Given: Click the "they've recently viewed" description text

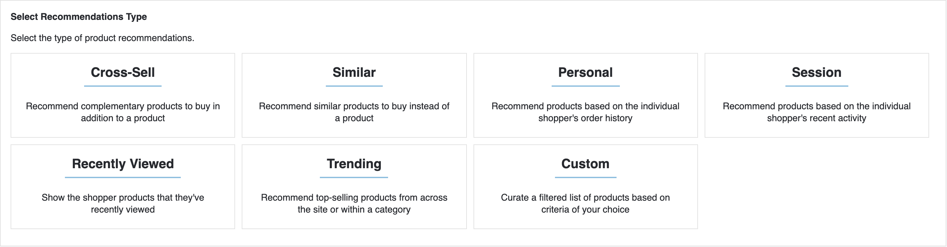Looking at the screenshot, I should 123,203.
